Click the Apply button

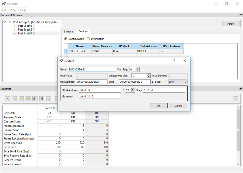[x=231, y=24]
